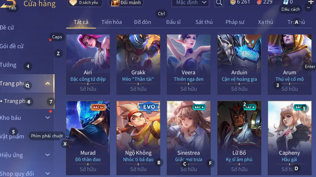The width and height of the screenshot is (316, 177).
Task: Switch to the Pháp sư tab
Action: pos(235,22)
